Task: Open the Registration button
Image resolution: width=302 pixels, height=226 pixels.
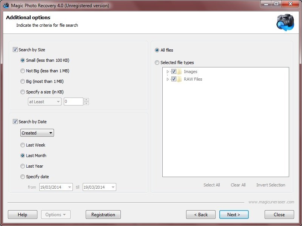Action: tap(103, 215)
